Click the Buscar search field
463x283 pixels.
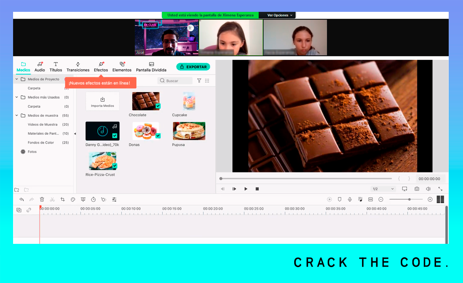point(175,80)
